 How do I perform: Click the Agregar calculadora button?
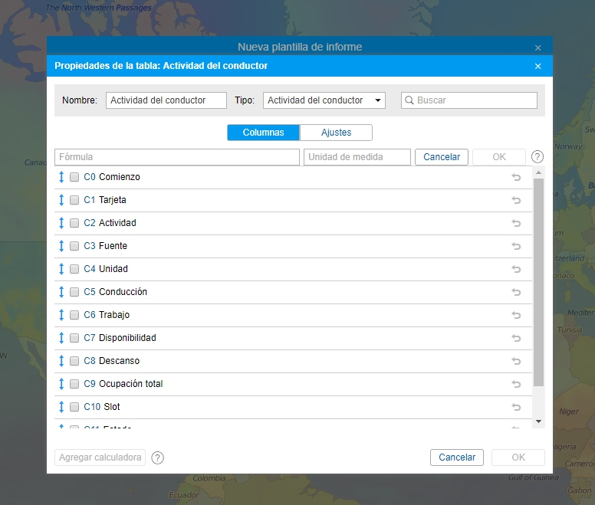click(x=100, y=457)
